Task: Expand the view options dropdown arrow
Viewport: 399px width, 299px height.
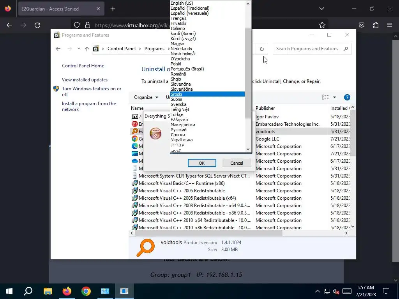Action: click(334, 97)
